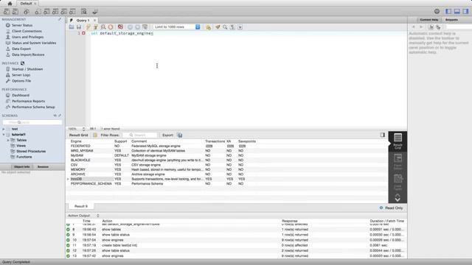The image size is (472, 265).
Task: Open Server Status
Action: click(x=22, y=25)
